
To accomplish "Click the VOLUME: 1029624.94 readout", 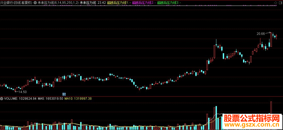I will pyautogui.click(x=20, y=98).
